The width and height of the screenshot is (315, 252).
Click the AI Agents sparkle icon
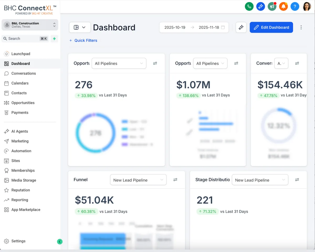click(7, 132)
